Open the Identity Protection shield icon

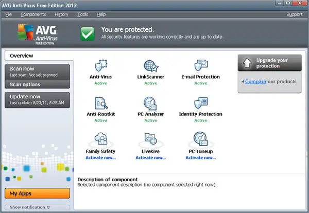pos(201,102)
